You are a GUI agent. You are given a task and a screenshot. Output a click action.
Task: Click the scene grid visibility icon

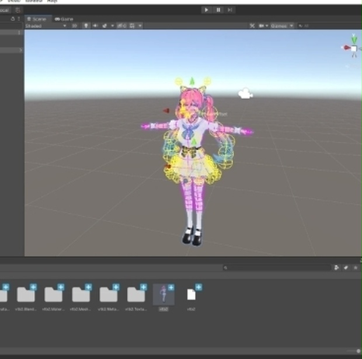132,26
